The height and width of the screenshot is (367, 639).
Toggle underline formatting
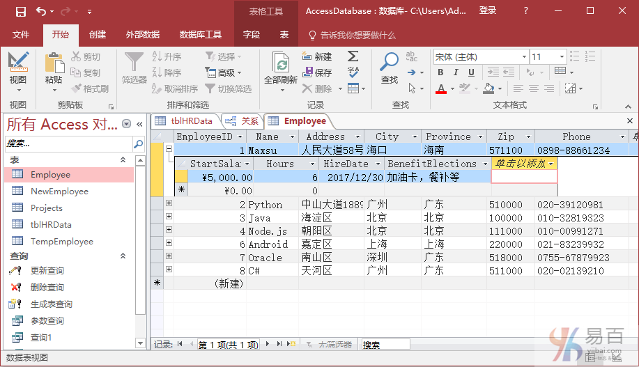tap(471, 72)
